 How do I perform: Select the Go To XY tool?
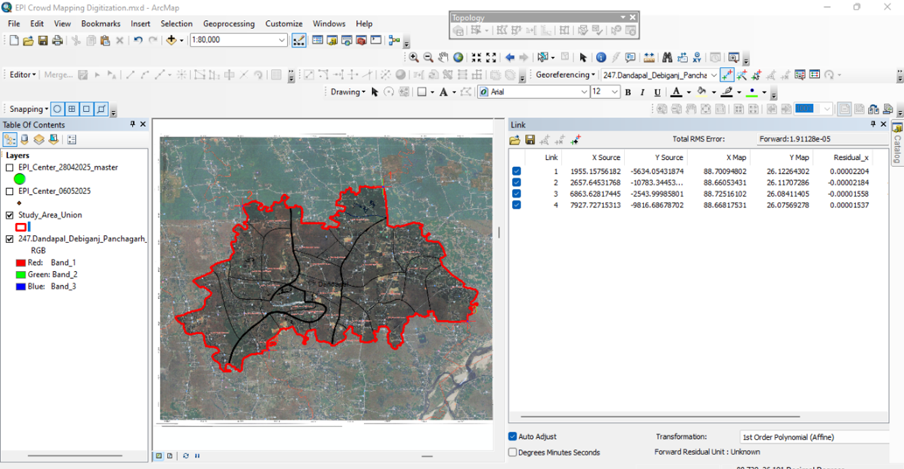click(697, 58)
